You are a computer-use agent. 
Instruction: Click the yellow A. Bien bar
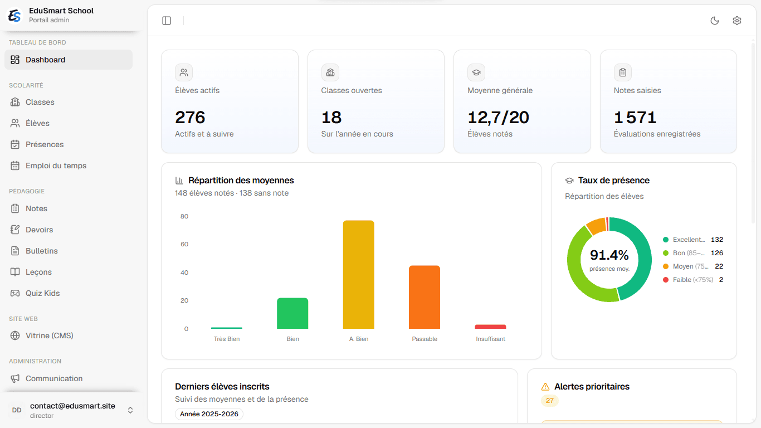tap(359, 275)
